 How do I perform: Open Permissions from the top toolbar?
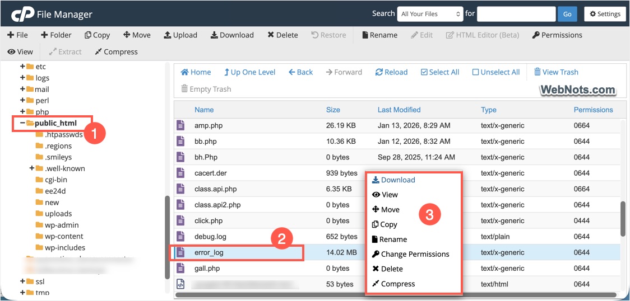click(557, 35)
